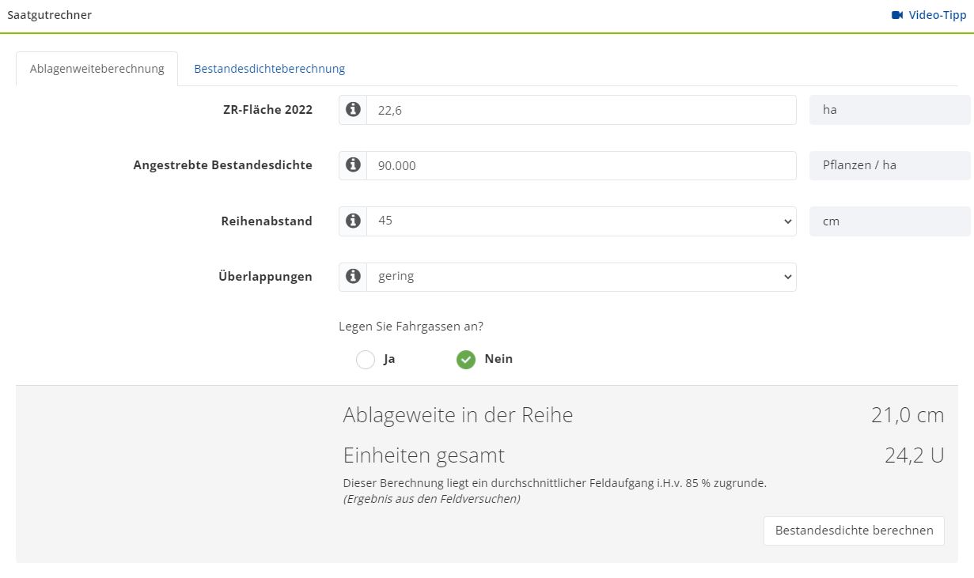Screen dimensions: 974x578
Task: Show info for Überlappungen via its icon
Action: [x=353, y=277]
